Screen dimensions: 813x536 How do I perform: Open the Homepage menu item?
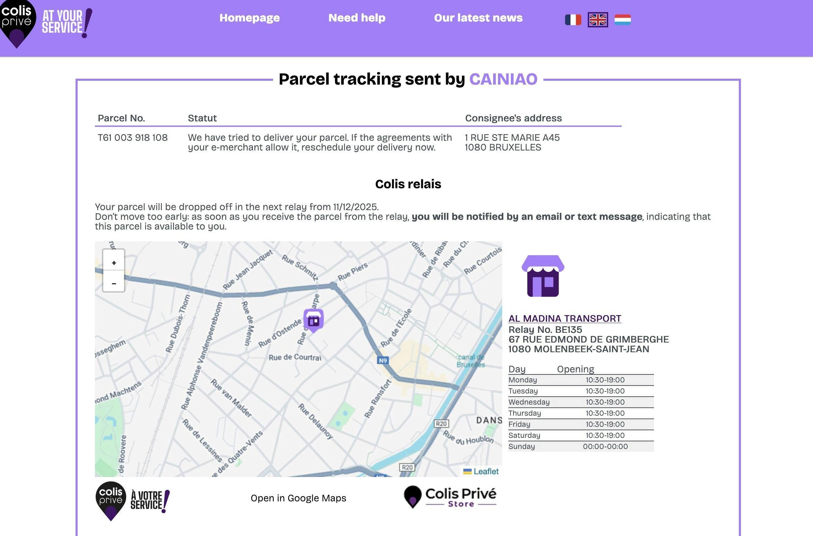(x=250, y=18)
